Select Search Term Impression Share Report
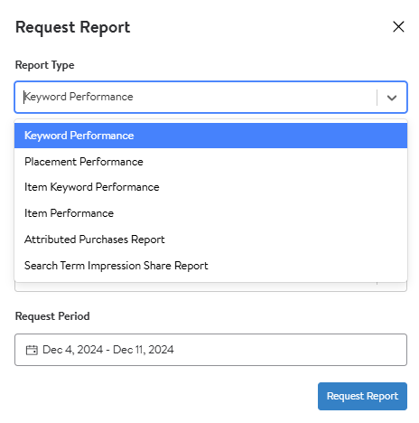Screen dimensions: 419x423 point(210,266)
